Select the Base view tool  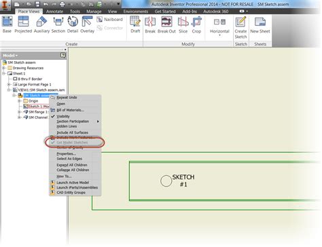(x=7, y=25)
